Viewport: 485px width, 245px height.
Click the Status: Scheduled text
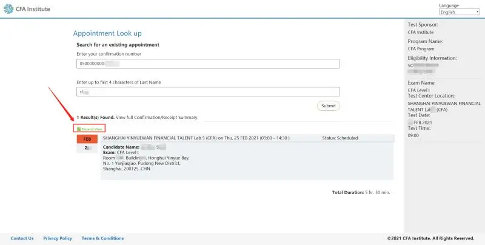tap(339, 138)
